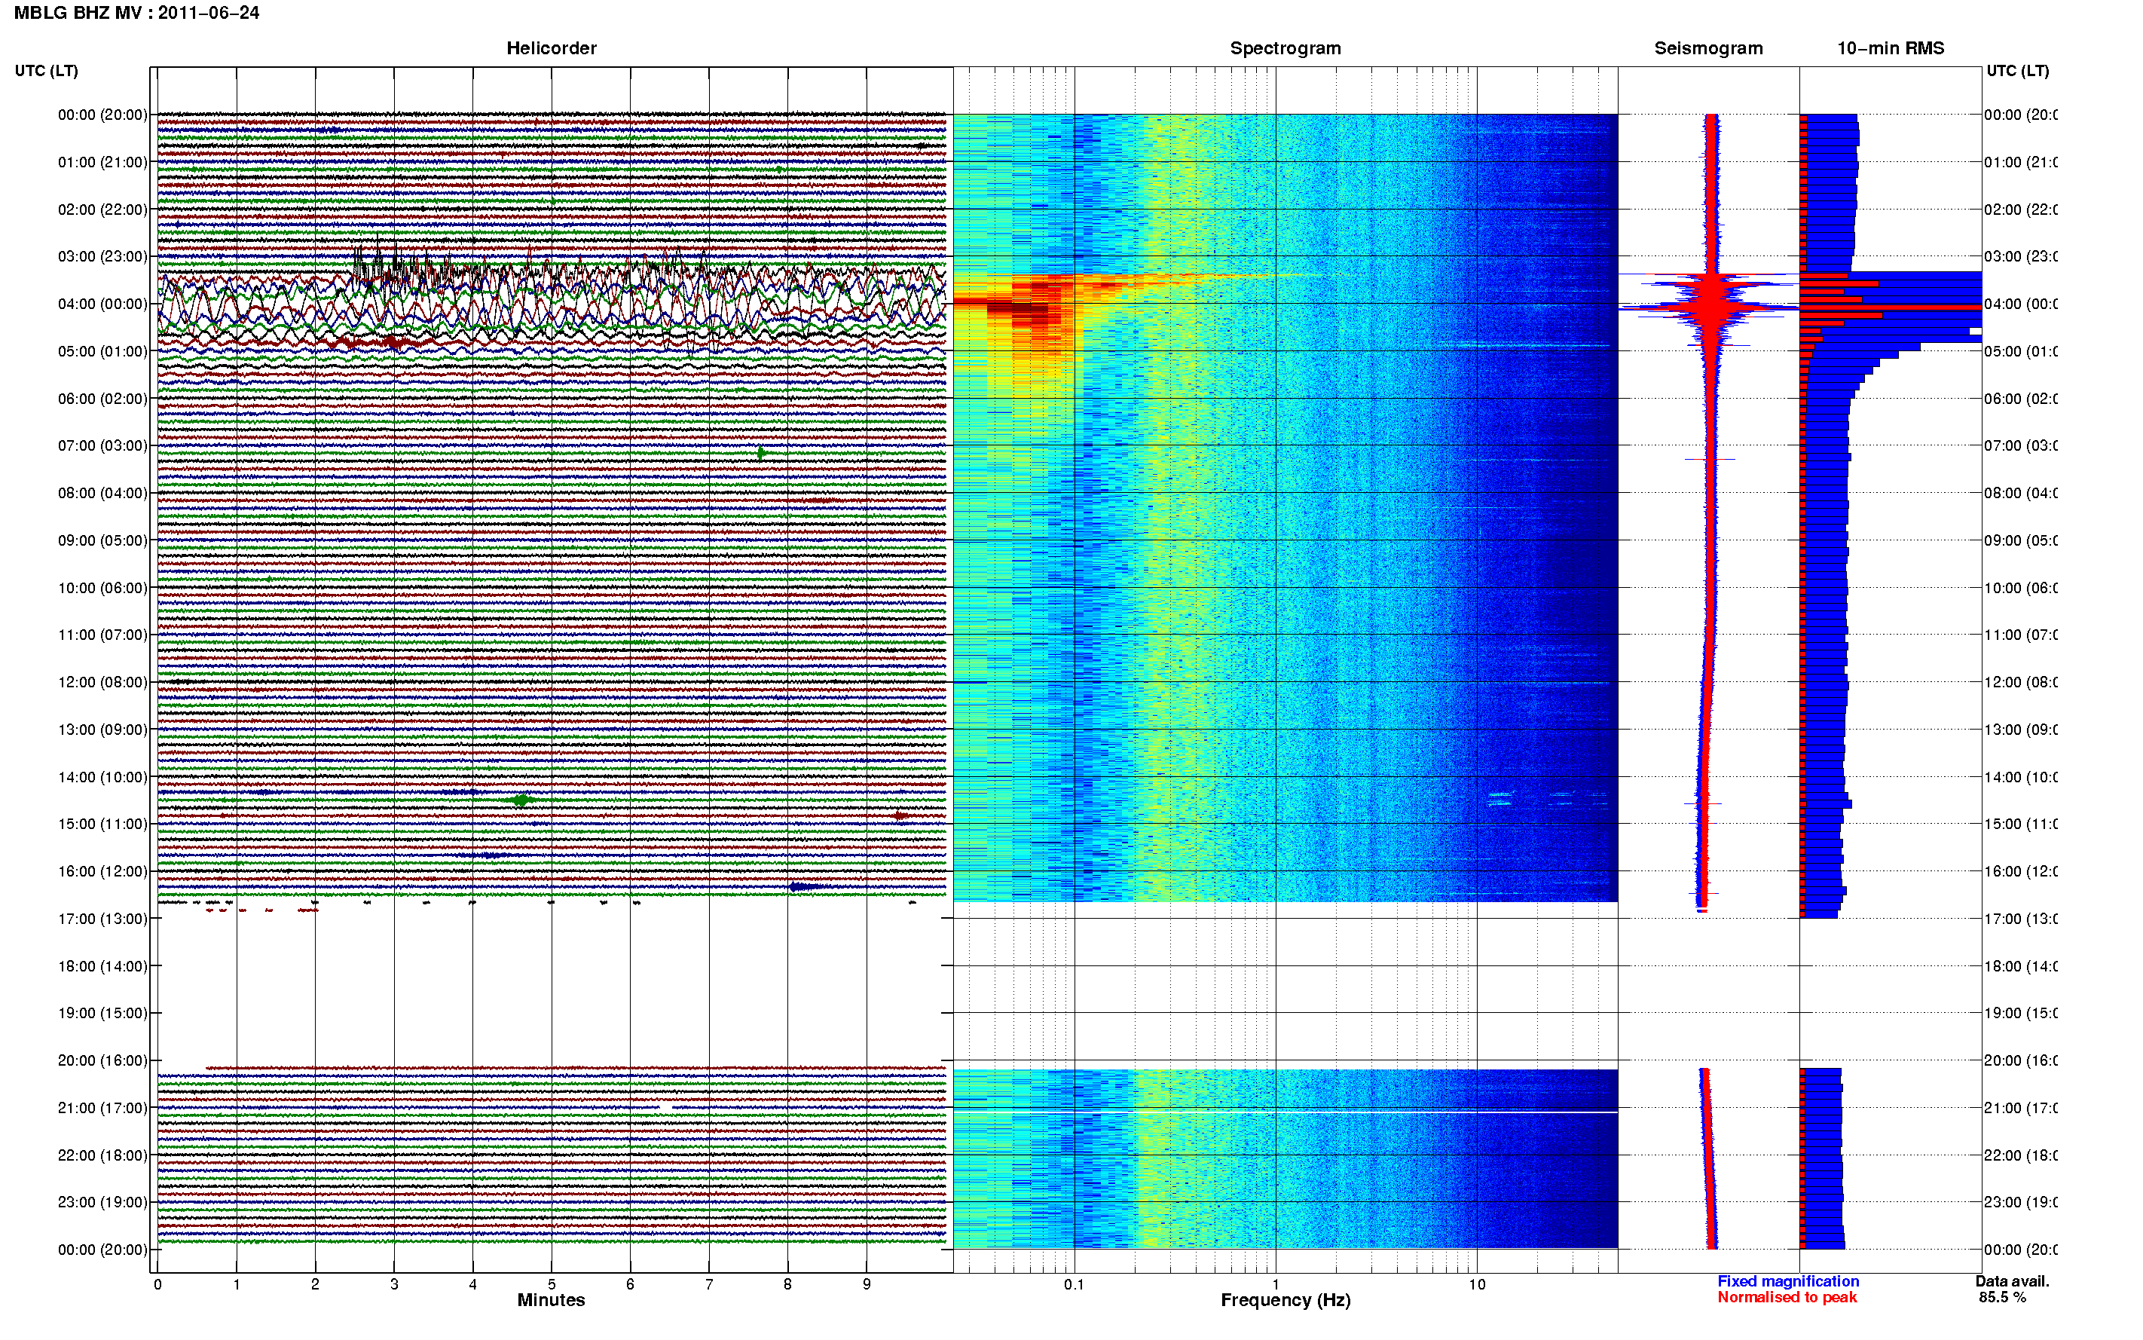This screenshot has width=2143, height=1340.
Task: Select the 'Spectrogram' panel heading
Action: tap(1285, 49)
